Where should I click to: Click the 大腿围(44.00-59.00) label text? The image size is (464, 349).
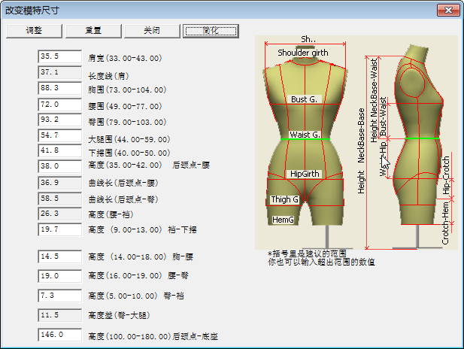click(129, 139)
